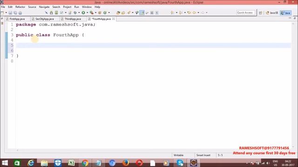Screen dimensions: 298x167
Task: Open the Search icon dropdown arrow
Action: pyautogui.click(x=132, y=13)
